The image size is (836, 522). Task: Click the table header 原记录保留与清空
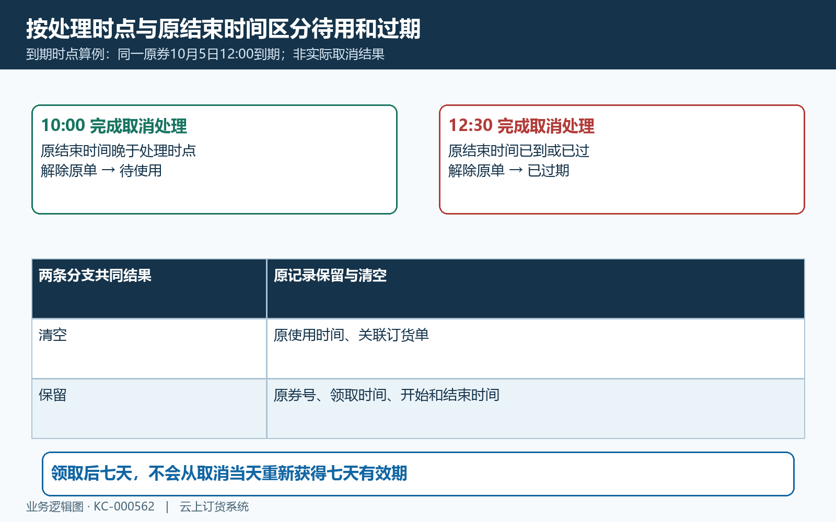[x=536, y=289]
